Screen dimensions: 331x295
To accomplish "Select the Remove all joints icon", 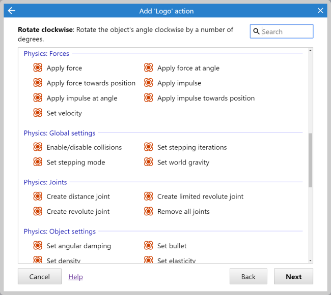I will pyautogui.click(x=148, y=211).
